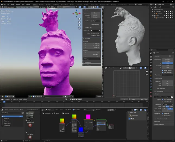Click the play animation button in timeline
175x142 pixels.
click(77, 99)
